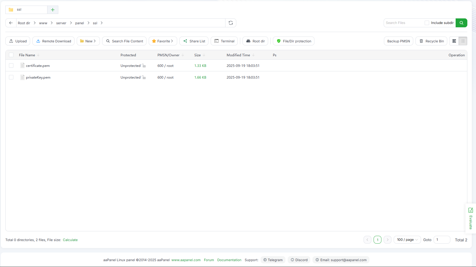
Task: Click the Search Files input field
Action: (403, 23)
